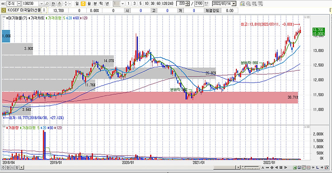Click the 가격차트 legend label
Image resolution: width=332 pixels, height=173 pixels.
click(37, 18)
